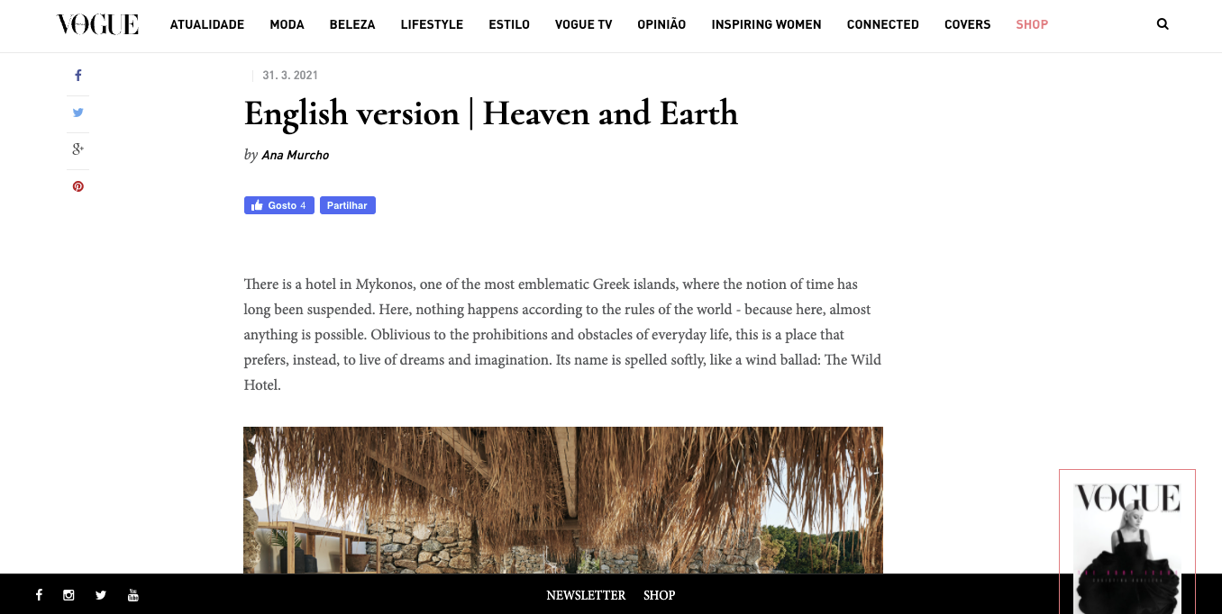Open Newsletter link in footer

click(586, 595)
